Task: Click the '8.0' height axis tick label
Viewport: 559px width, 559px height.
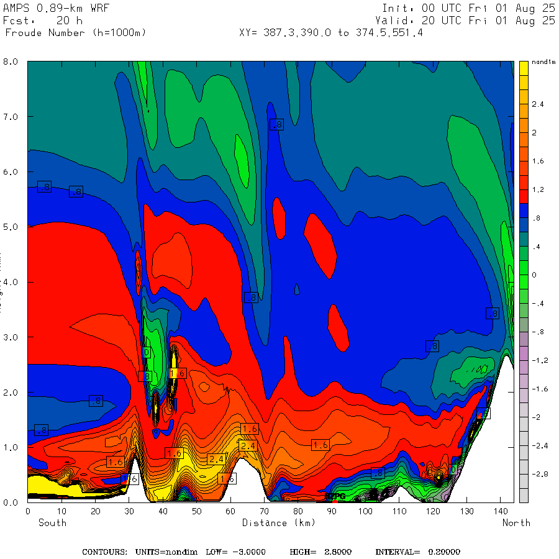Action: tap(11, 61)
